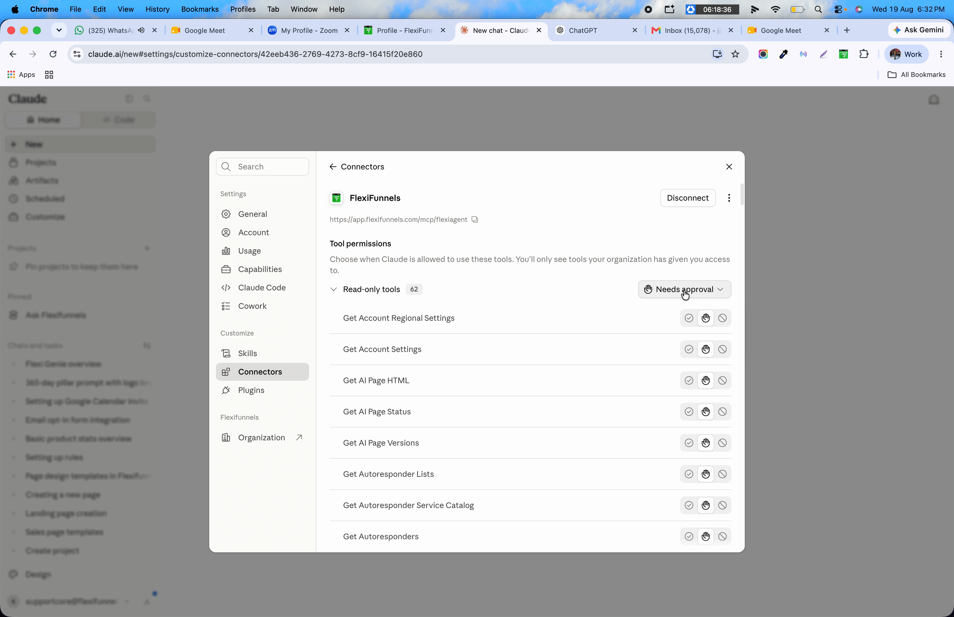
Task: Open Wi-Fi status menu
Action: tap(775, 9)
